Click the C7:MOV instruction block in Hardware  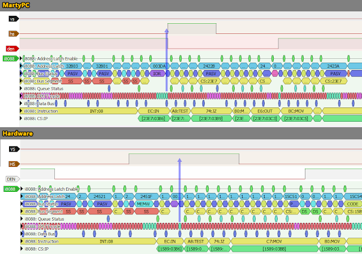pyautogui.click(x=274, y=242)
